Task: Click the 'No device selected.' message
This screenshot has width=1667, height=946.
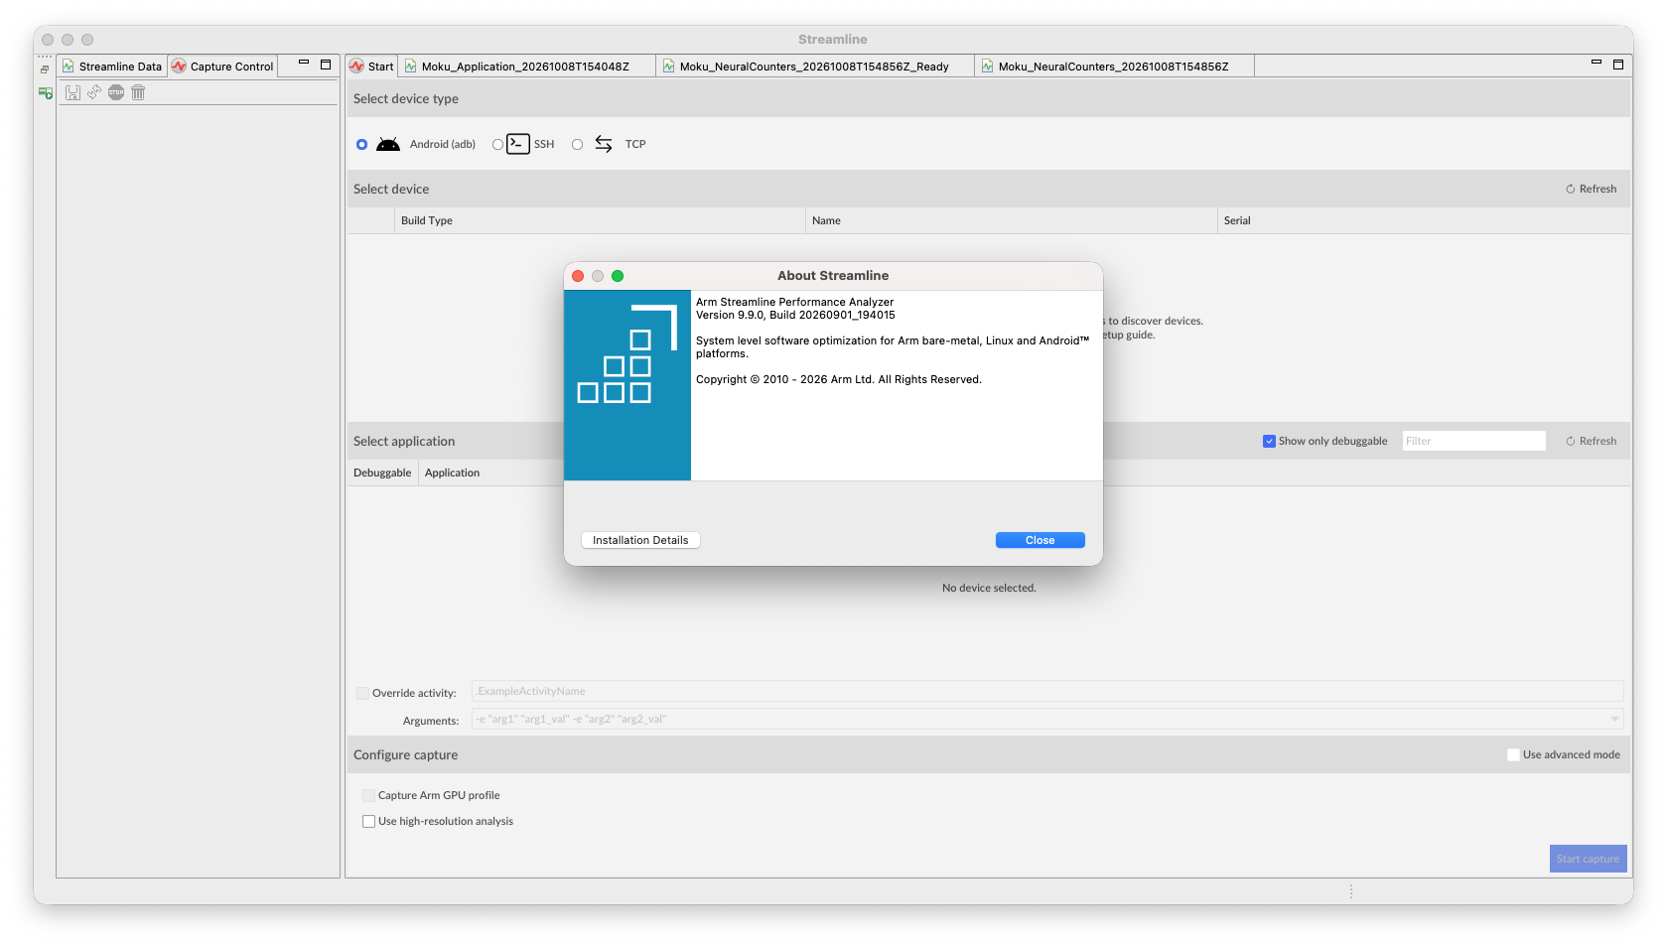Action: [989, 588]
